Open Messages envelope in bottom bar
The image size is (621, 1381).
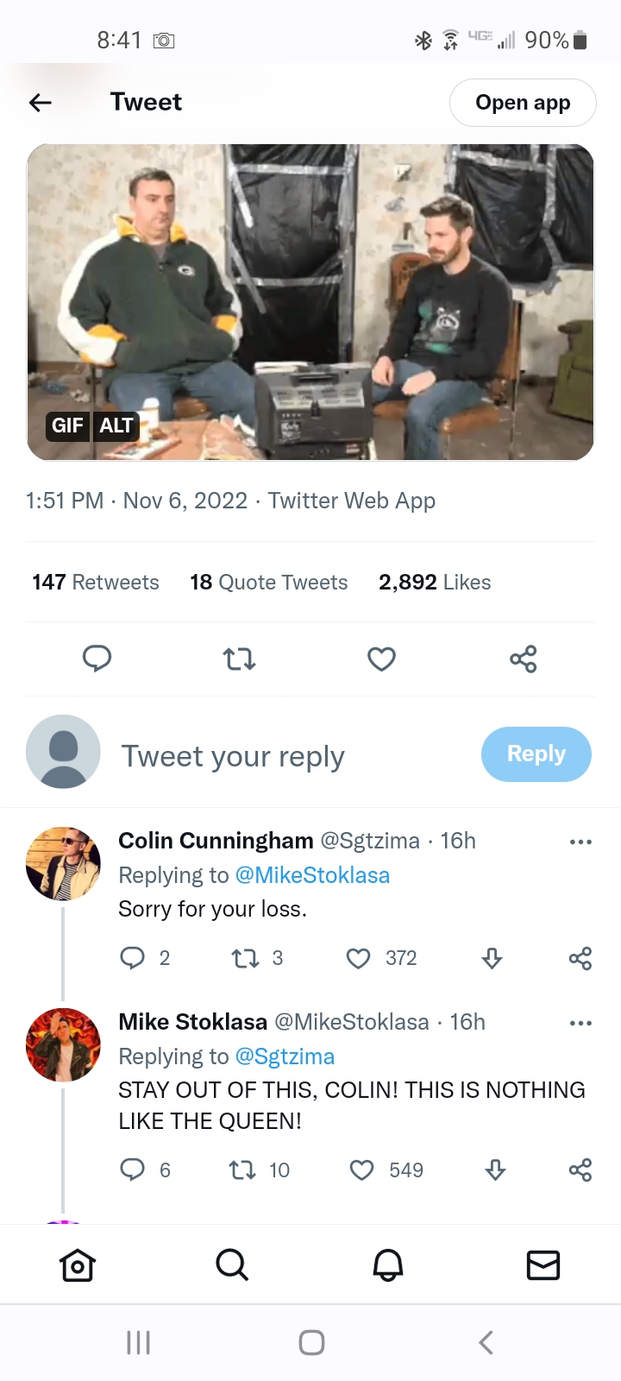[x=543, y=1265]
